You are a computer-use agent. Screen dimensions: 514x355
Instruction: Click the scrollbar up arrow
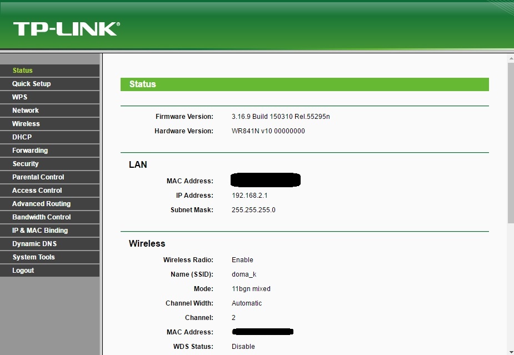pos(511,58)
